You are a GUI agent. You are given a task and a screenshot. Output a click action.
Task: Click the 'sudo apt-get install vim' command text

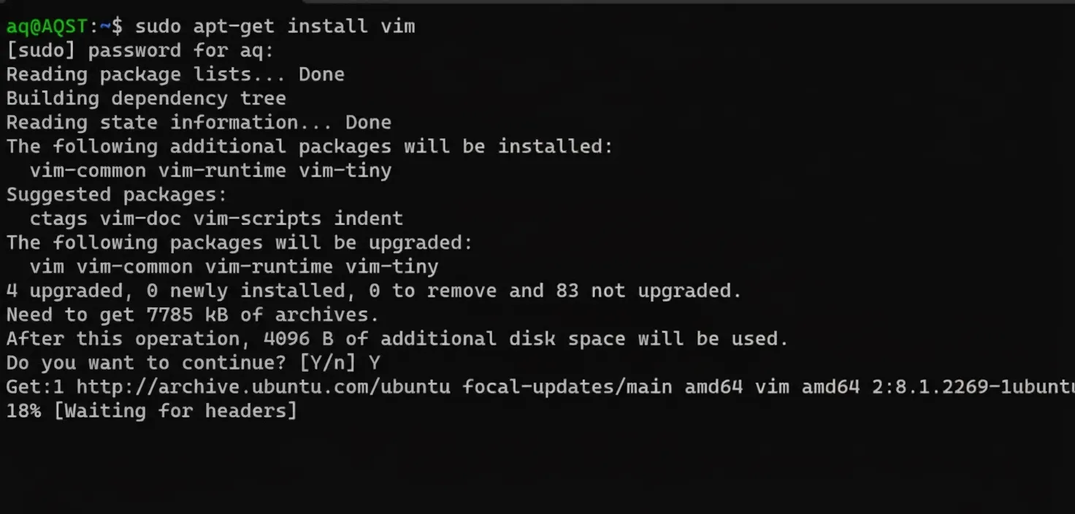275,27
